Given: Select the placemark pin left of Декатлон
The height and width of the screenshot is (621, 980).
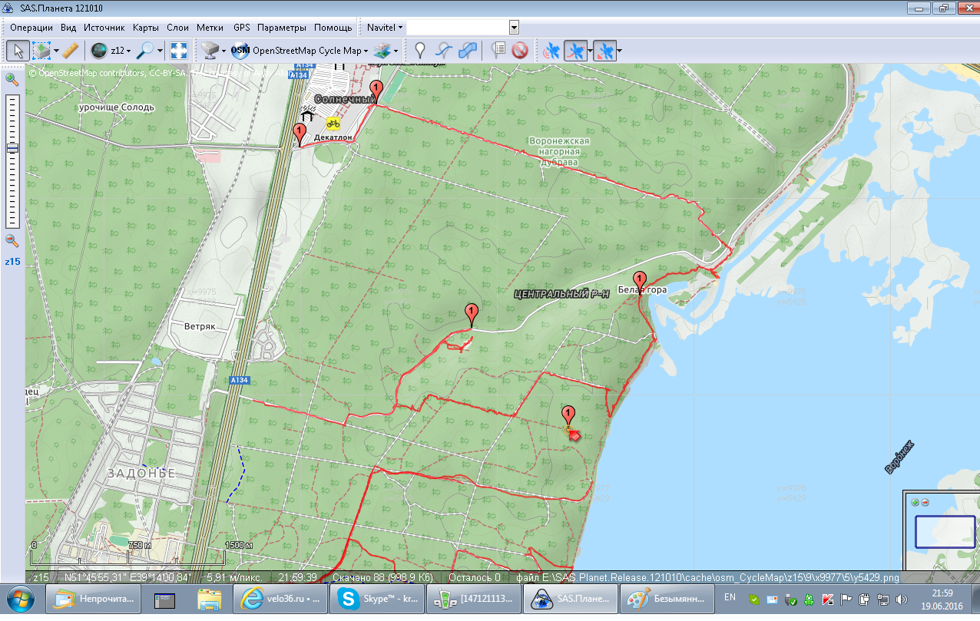Looking at the screenshot, I should click(x=299, y=136).
